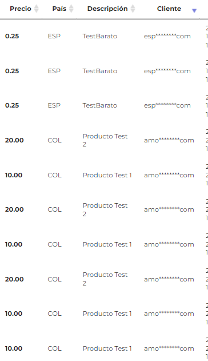The height and width of the screenshot is (361, 208).
Task: Select the Precio column header
Action: [x=21, y=9]
